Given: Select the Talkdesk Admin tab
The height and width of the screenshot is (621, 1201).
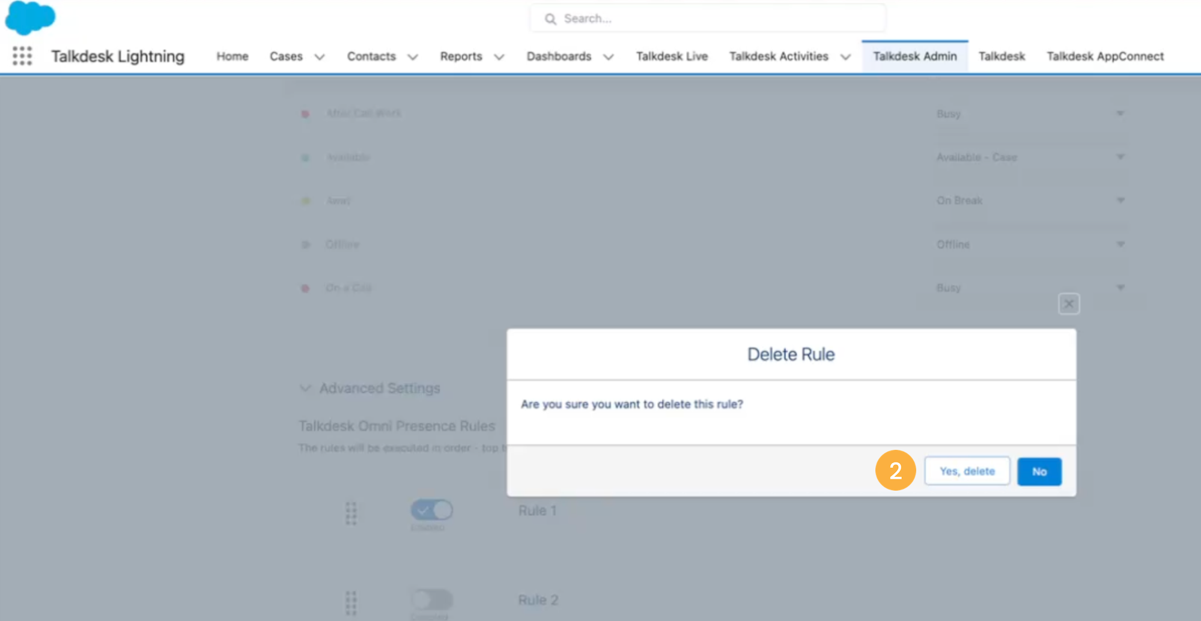Looking at the screenshot, I should (x=914, y=56).
